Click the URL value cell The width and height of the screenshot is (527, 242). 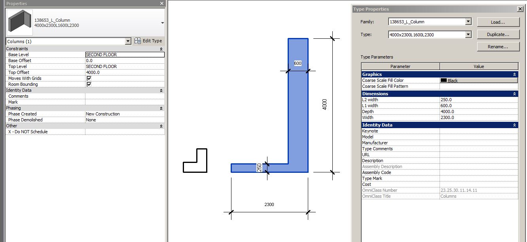coord(479,155)
